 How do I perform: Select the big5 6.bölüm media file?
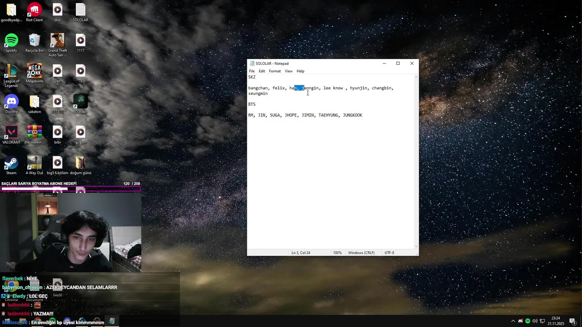[x=57, y=165]
